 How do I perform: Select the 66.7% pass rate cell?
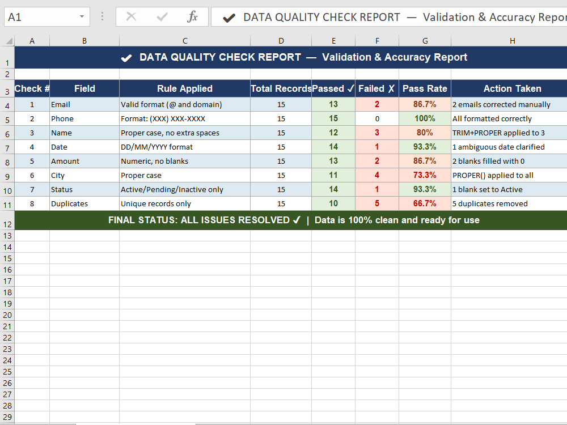point(425,203)
